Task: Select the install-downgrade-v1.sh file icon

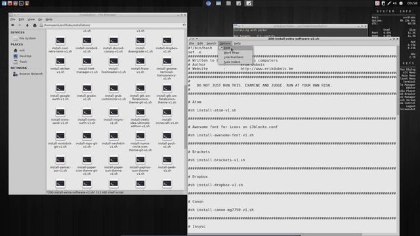Action: point(140,41)
